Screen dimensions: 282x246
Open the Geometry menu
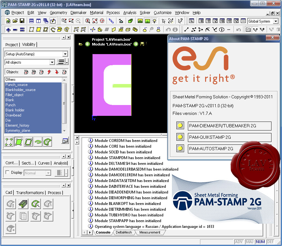[58, 12]
